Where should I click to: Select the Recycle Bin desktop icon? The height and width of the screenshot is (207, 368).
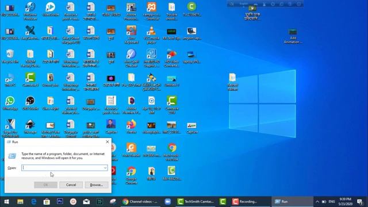click(x=10, y=56)
